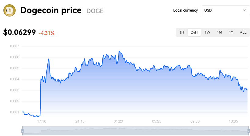Expand the currency selector chevron arrow
The image size is (250, 136).
coord(244,10)
